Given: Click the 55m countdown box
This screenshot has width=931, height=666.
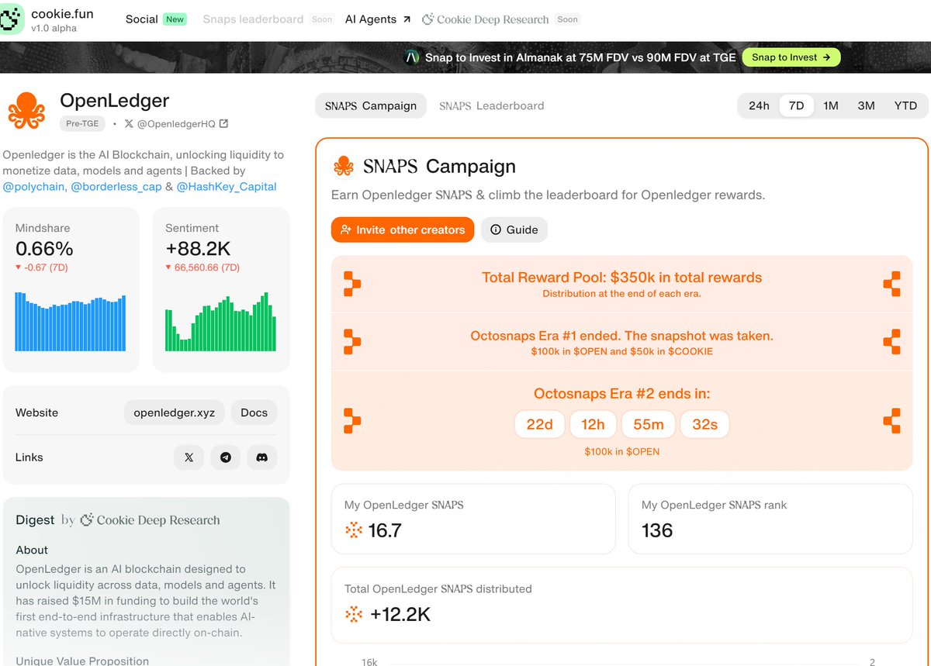Looking at the screenshot, I should [649, 424].
